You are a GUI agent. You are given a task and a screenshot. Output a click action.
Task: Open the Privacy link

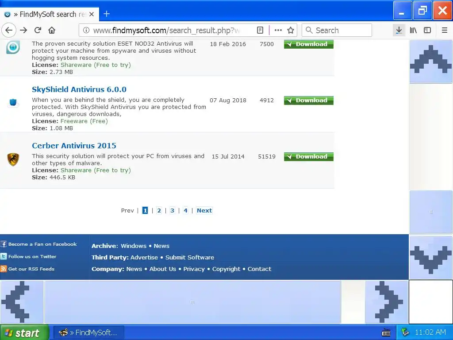tap(194, 269)
